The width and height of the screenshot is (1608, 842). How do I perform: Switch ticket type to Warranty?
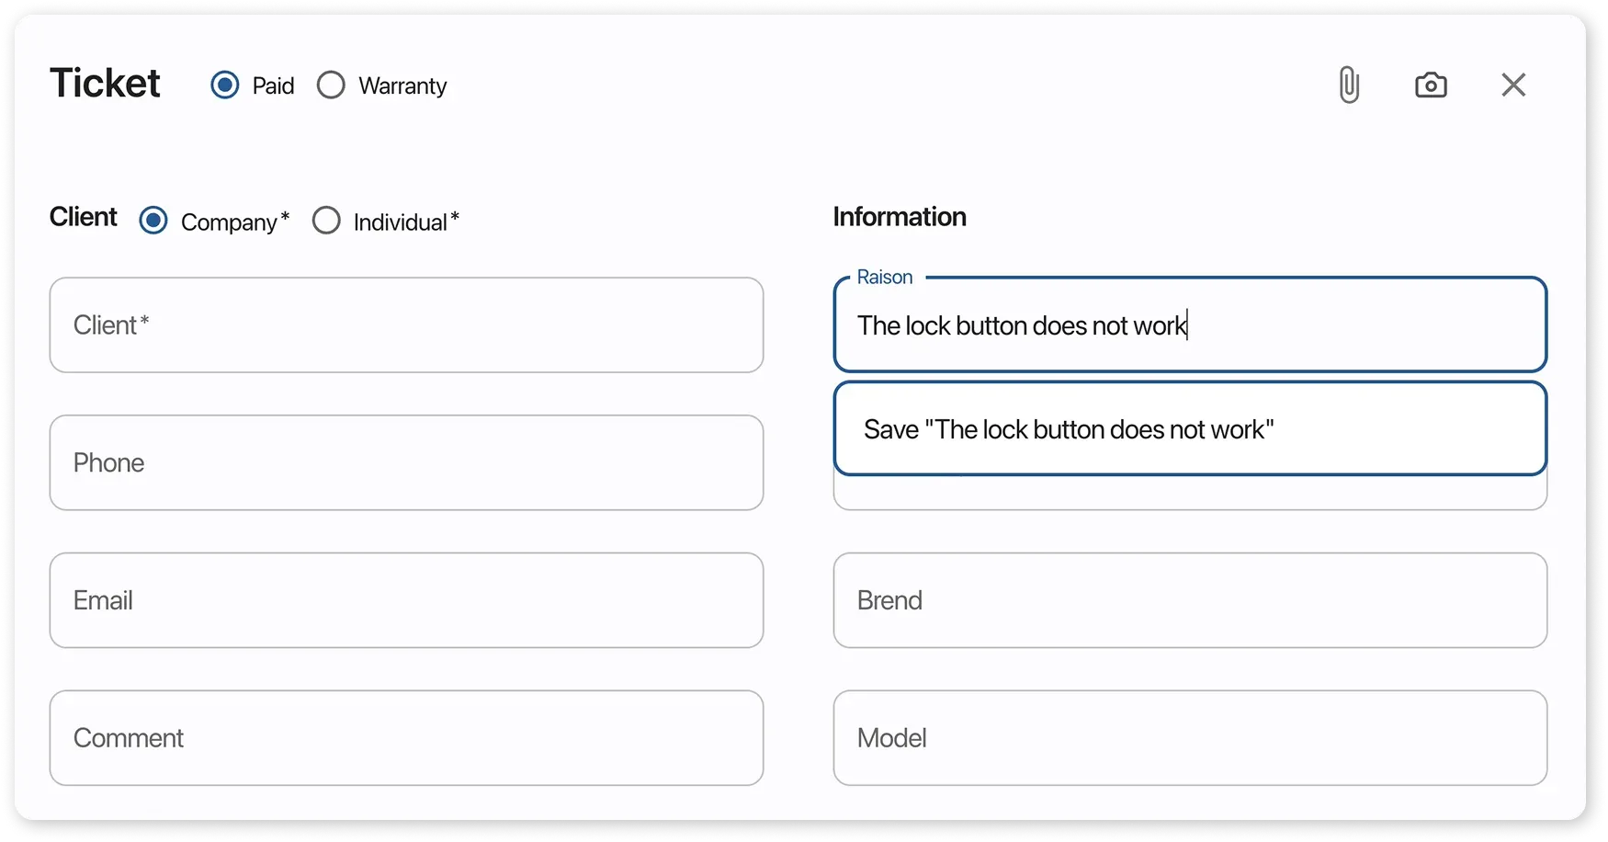[331, 85]
